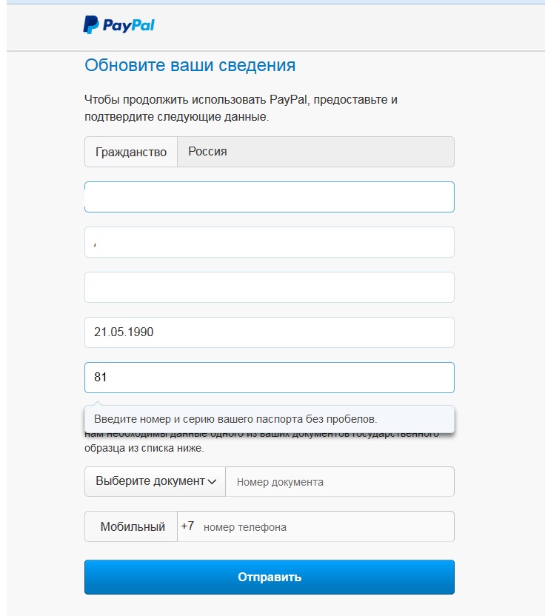Click the Гражданство label box
The image size is (545, 616).
tap(131, 152)
